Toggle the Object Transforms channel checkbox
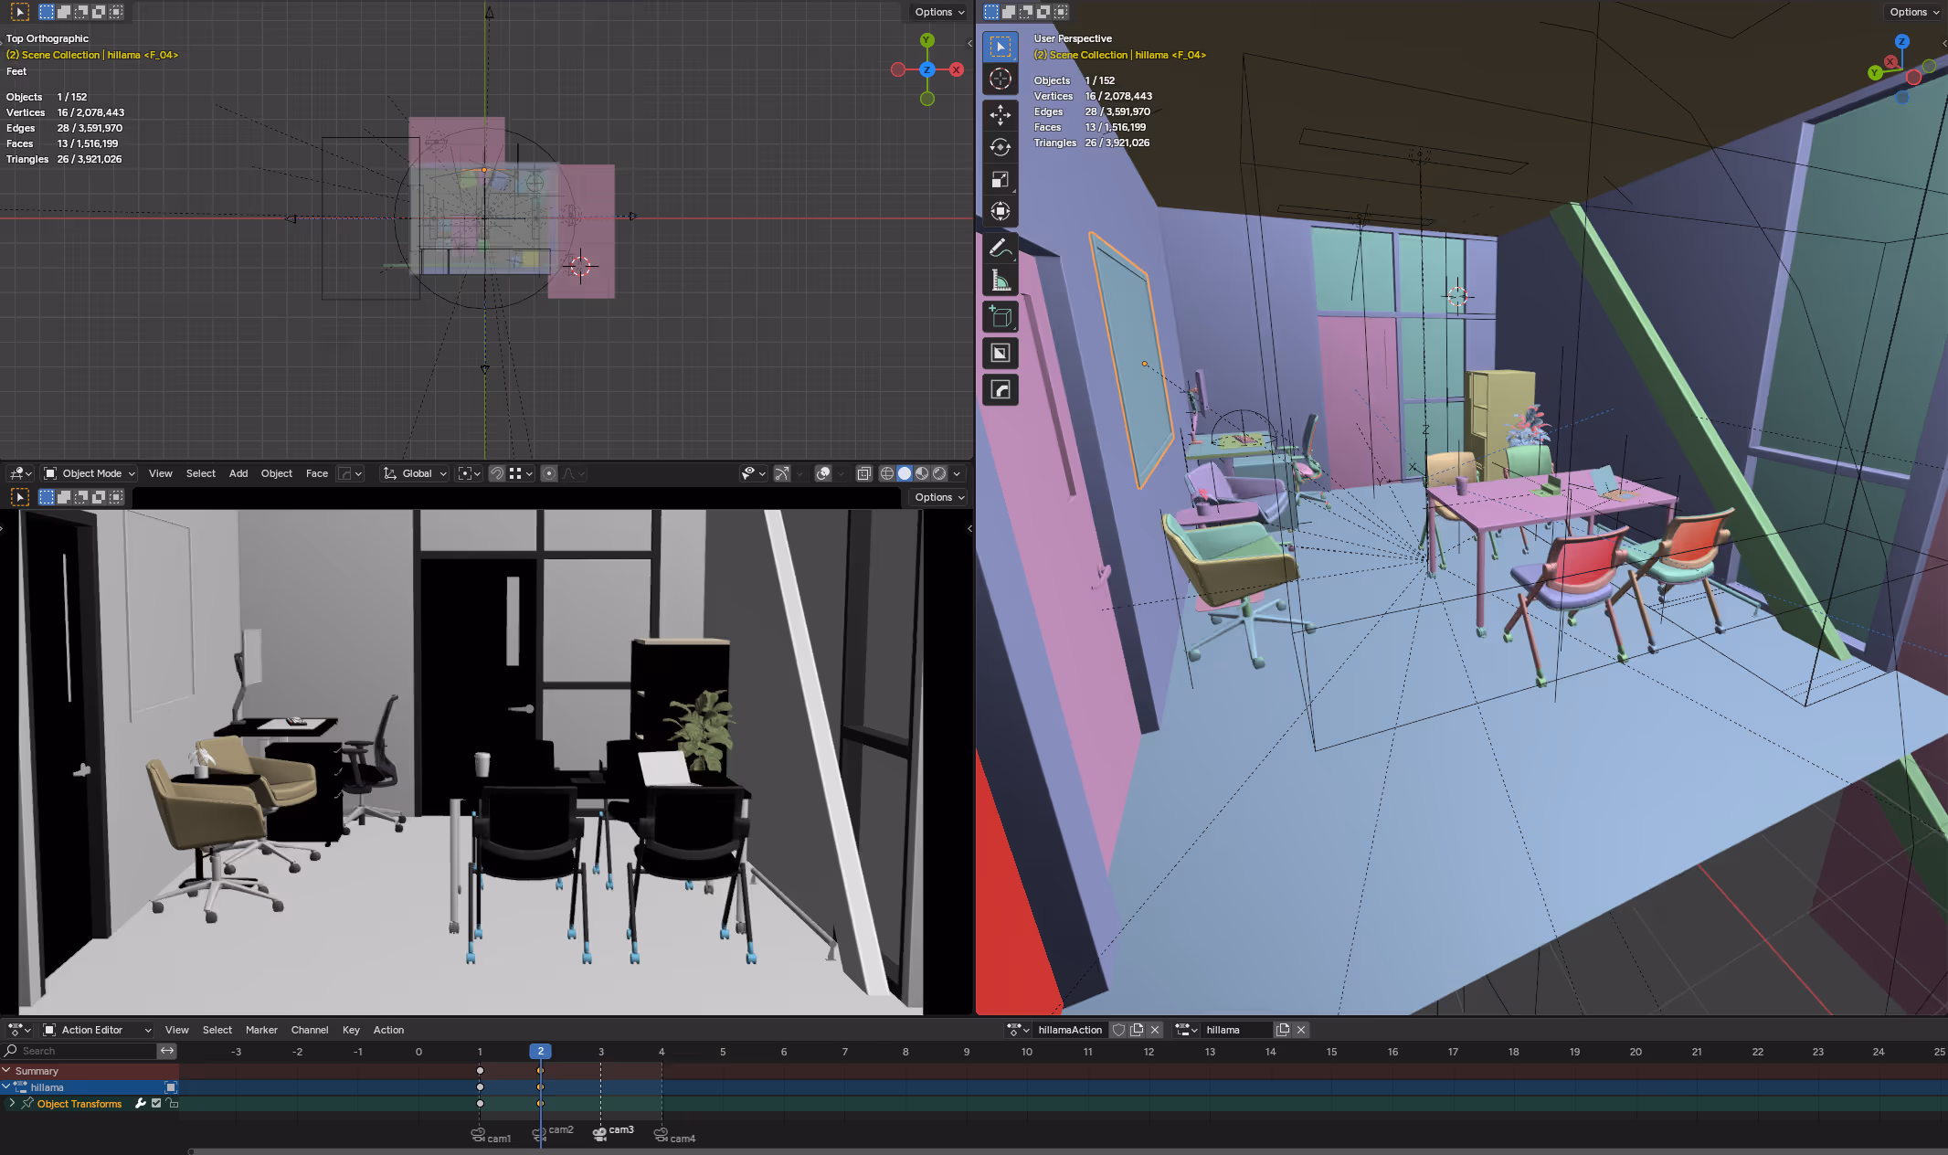Screen dimensions: 1948x1155 tap(156, 1104)
